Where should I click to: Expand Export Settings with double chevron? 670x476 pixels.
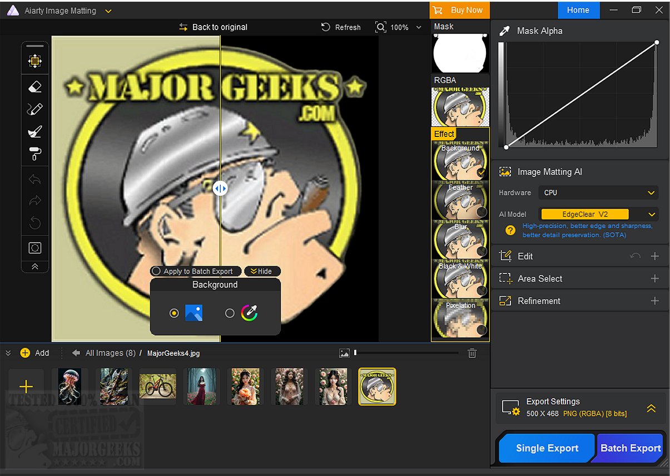(x=651, y=408)
